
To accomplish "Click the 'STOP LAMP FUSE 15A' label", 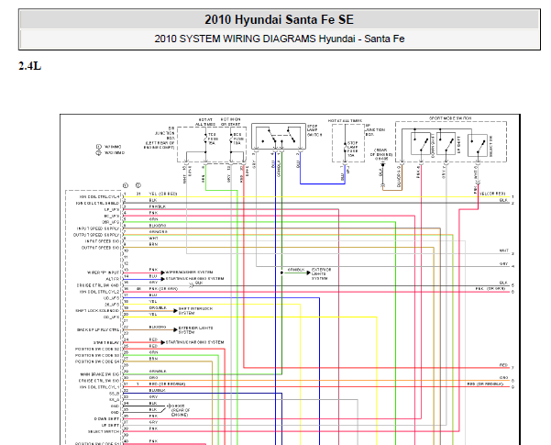I will click(x=352, y=150).
